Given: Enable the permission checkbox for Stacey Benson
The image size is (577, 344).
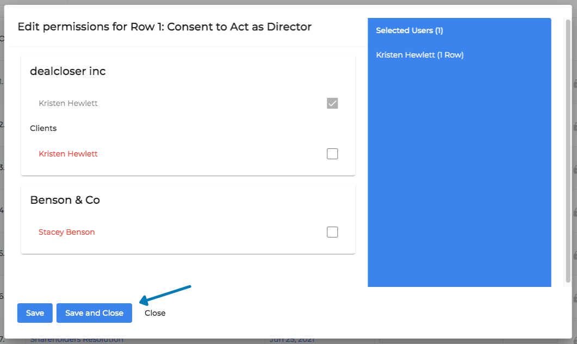Looking at the screenshot, I should point(332,232).
